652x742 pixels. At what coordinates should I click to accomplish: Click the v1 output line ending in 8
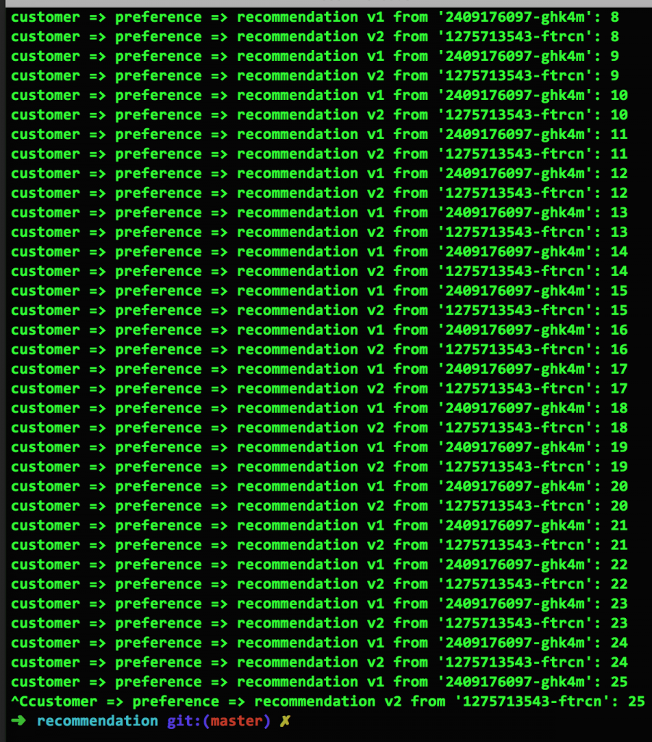(315, 17)
